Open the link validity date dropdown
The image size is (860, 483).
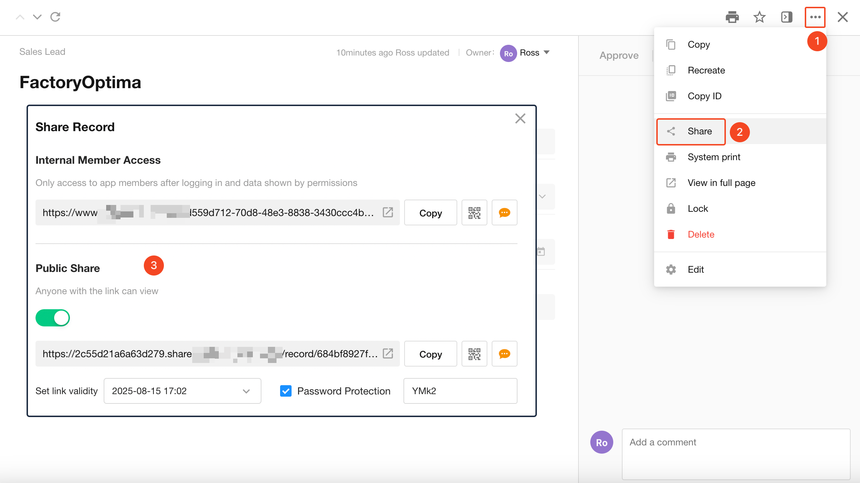[x=182, y=391]
